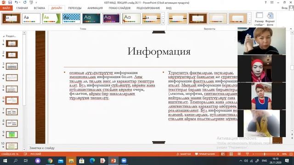Viewport: 294px width, 165px height.
Task: Open Google Chrome from taskbar
Action: click(50, 161)
